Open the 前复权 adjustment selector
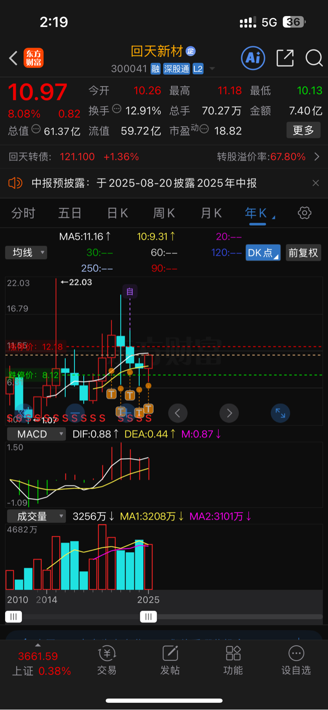The height and width of the screenshot is (710, 328). click(303, 253)
